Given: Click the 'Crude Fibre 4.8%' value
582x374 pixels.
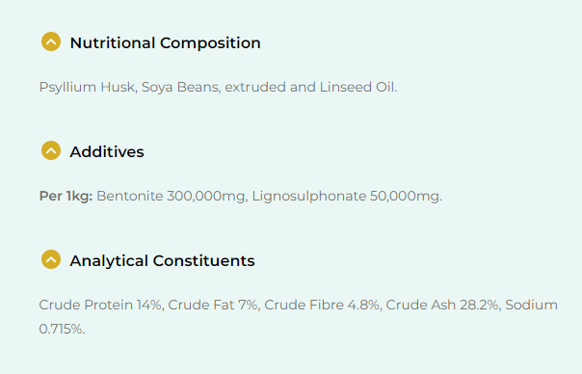Looking at the screenshot, I should [322, 305].
